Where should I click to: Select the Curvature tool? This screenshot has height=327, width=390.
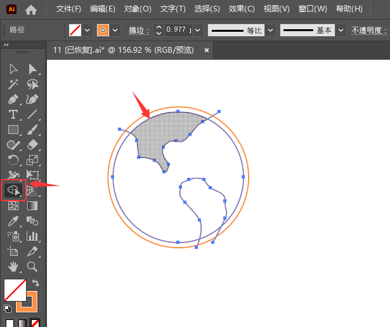(x=32, y=100)
